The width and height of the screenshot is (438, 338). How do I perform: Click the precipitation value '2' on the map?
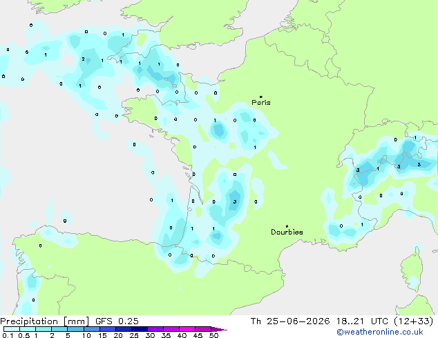click(83, 59)
